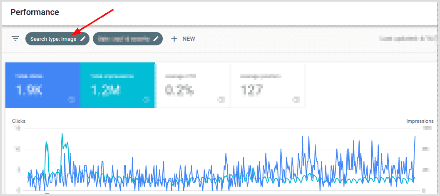
Task: Enable the average CTR 0.2% card
Action: (x=192, y=85)
